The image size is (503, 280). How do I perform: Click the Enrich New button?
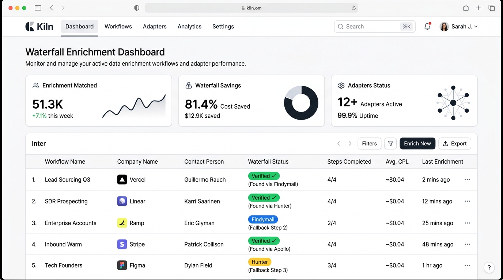click(417, 144)
